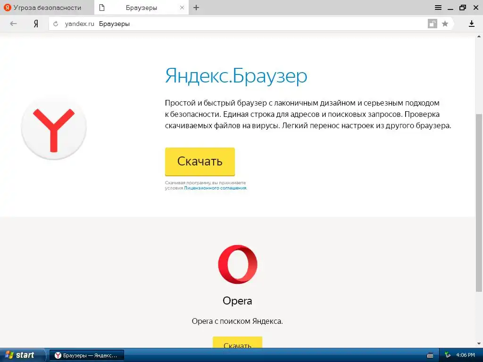Click the Яндекс.Браузер heading
Viewport: 483px width, 362px height.
point(236,76)
